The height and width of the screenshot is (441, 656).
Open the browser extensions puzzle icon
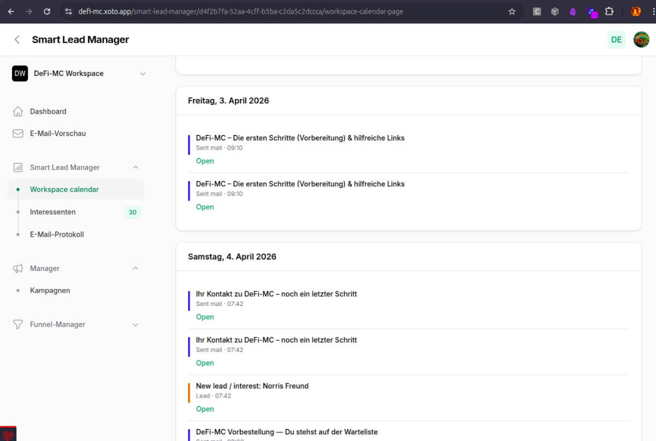(x=609, y=11)
